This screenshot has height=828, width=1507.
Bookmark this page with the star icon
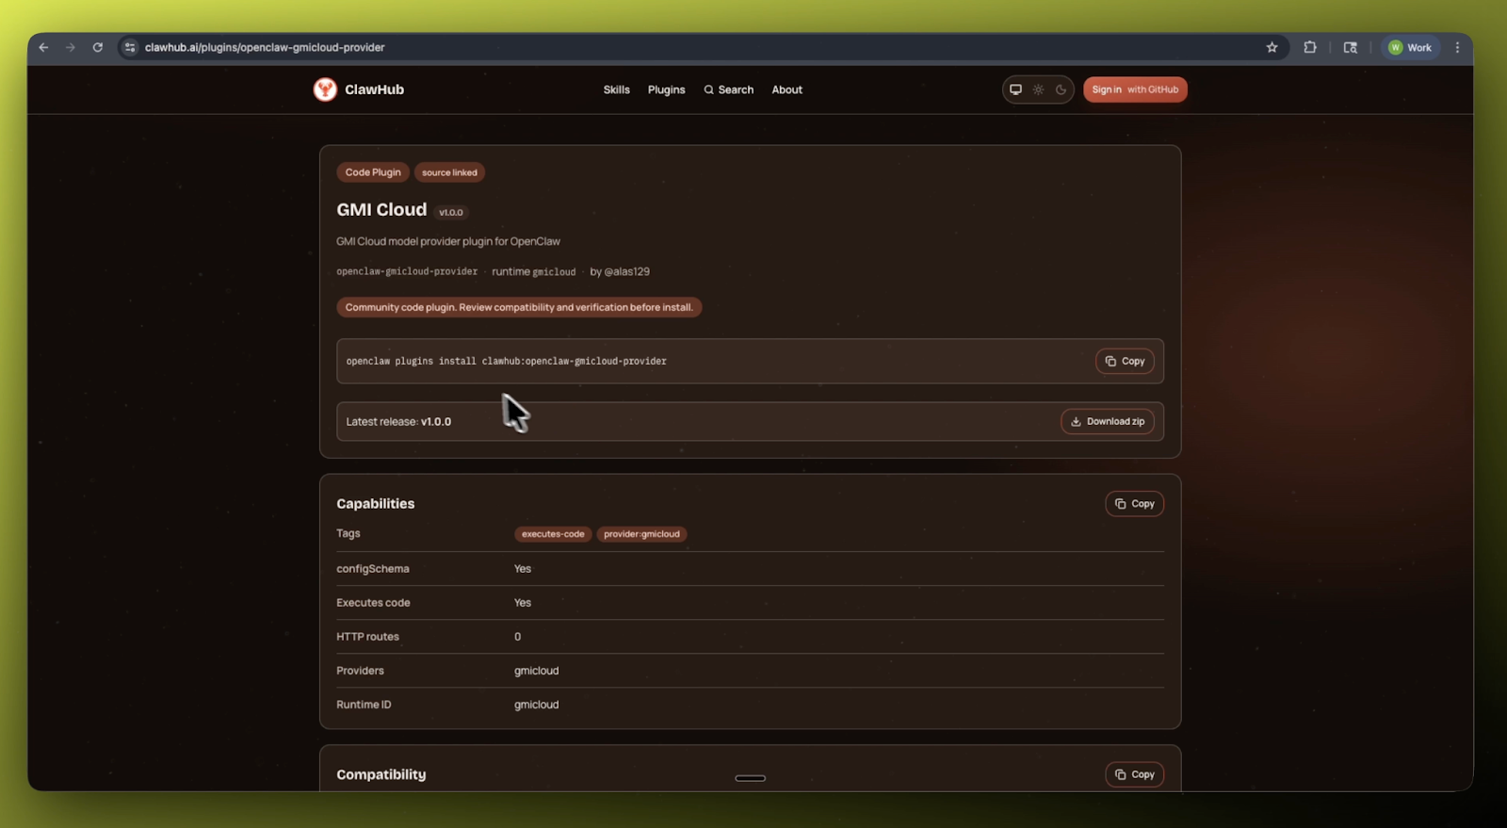click(1272, 47)
